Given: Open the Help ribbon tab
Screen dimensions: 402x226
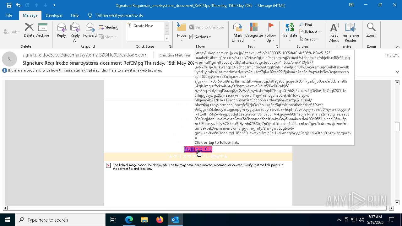Looking at the screenshot, I should [75, 15].
